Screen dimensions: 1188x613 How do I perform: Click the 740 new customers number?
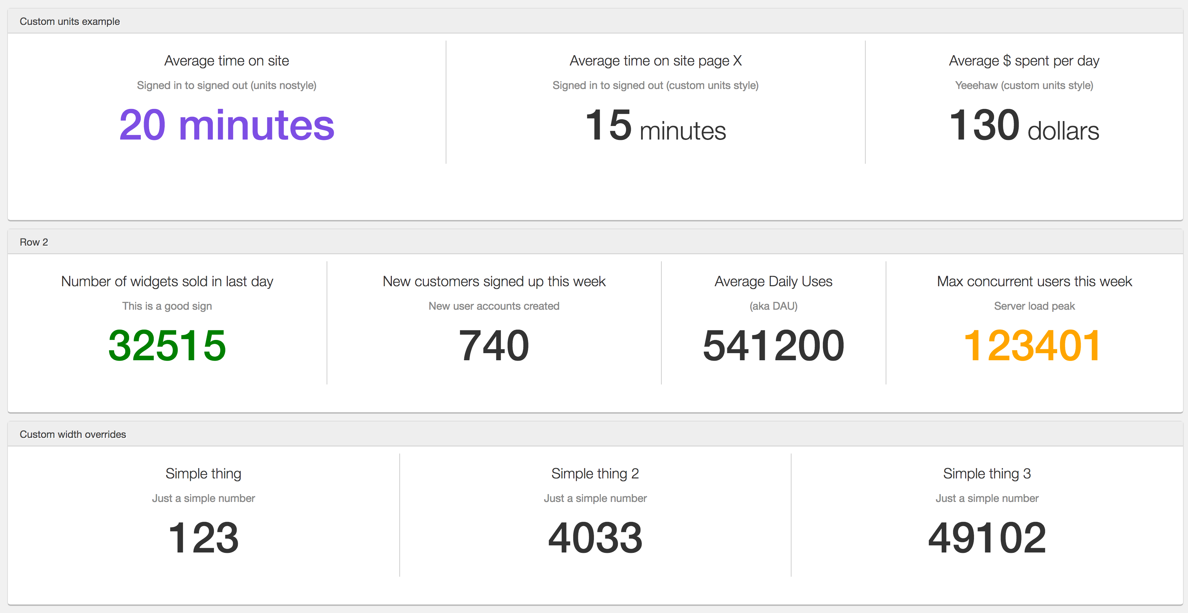point(494,345)
